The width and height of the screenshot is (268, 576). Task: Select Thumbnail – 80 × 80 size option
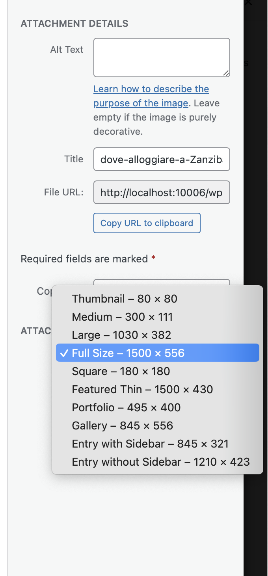(x=125, y=299)
